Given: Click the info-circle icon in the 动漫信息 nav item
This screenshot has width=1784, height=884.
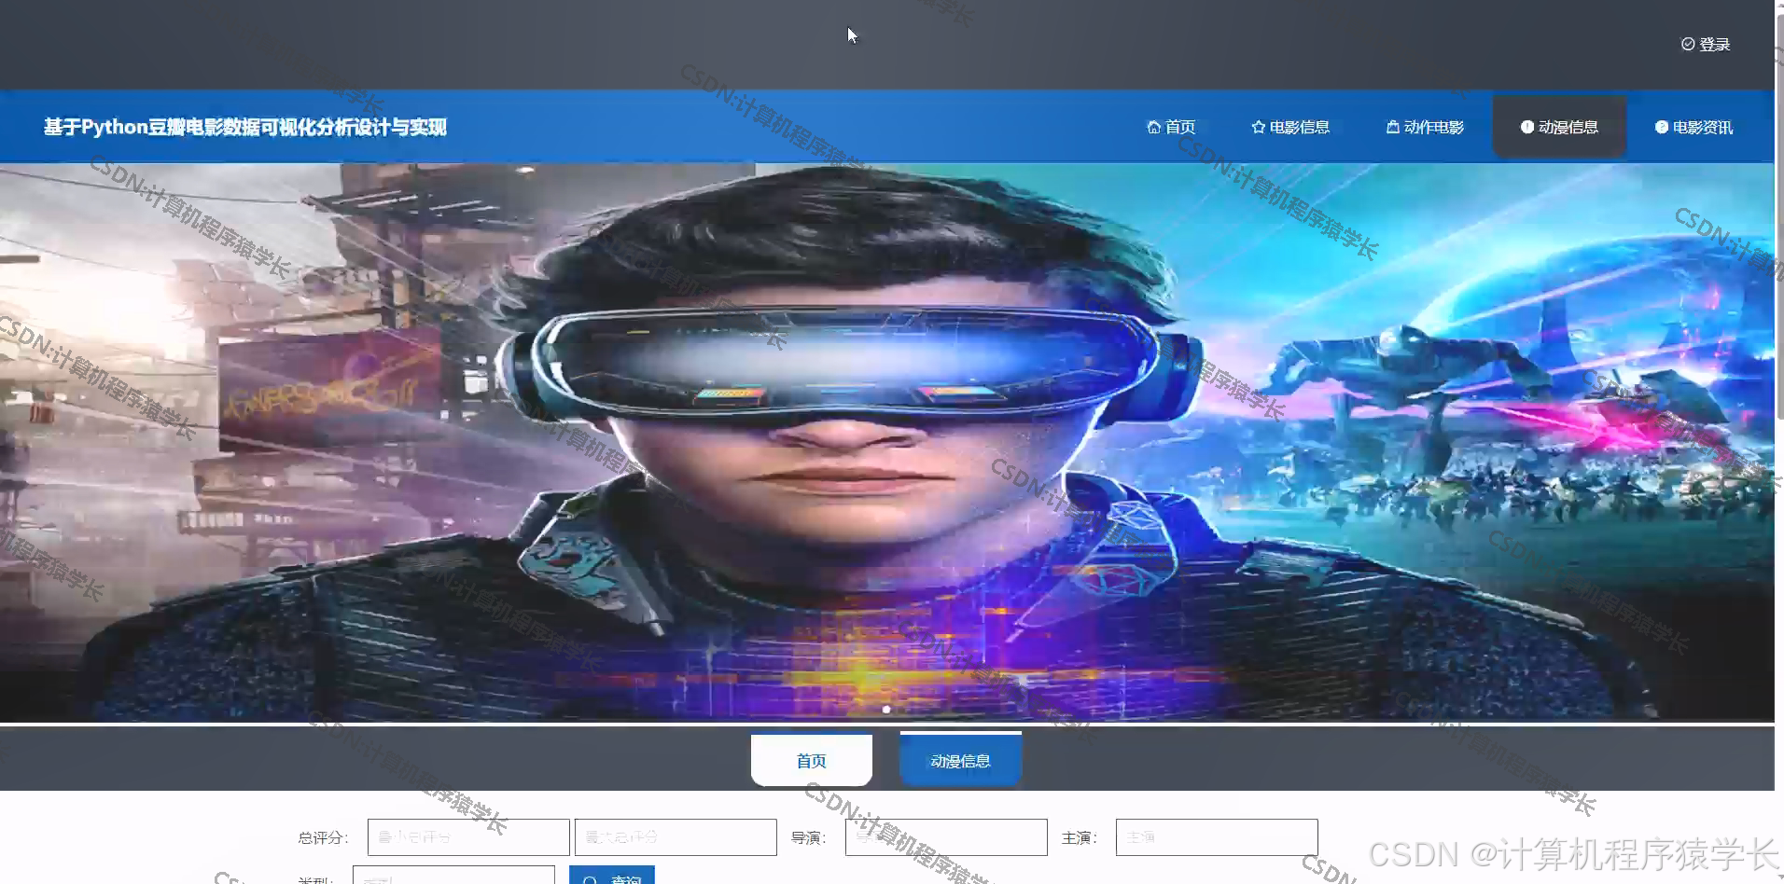Looking at the screenshot, I should [1527, 127].
